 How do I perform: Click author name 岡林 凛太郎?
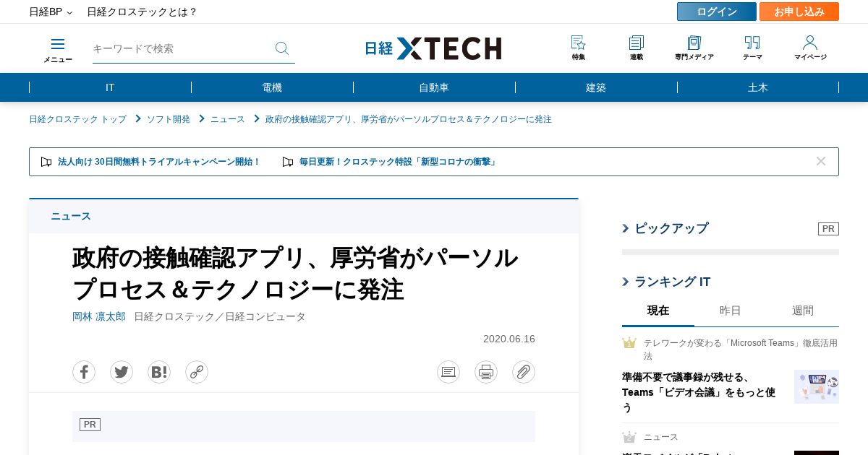(99, 317)
